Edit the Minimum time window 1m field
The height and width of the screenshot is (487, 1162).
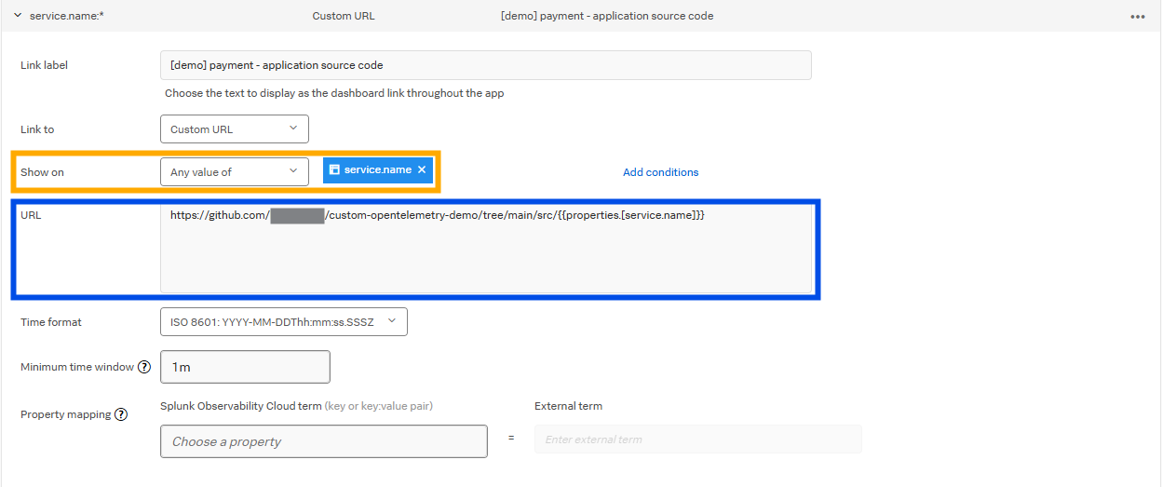245,367
